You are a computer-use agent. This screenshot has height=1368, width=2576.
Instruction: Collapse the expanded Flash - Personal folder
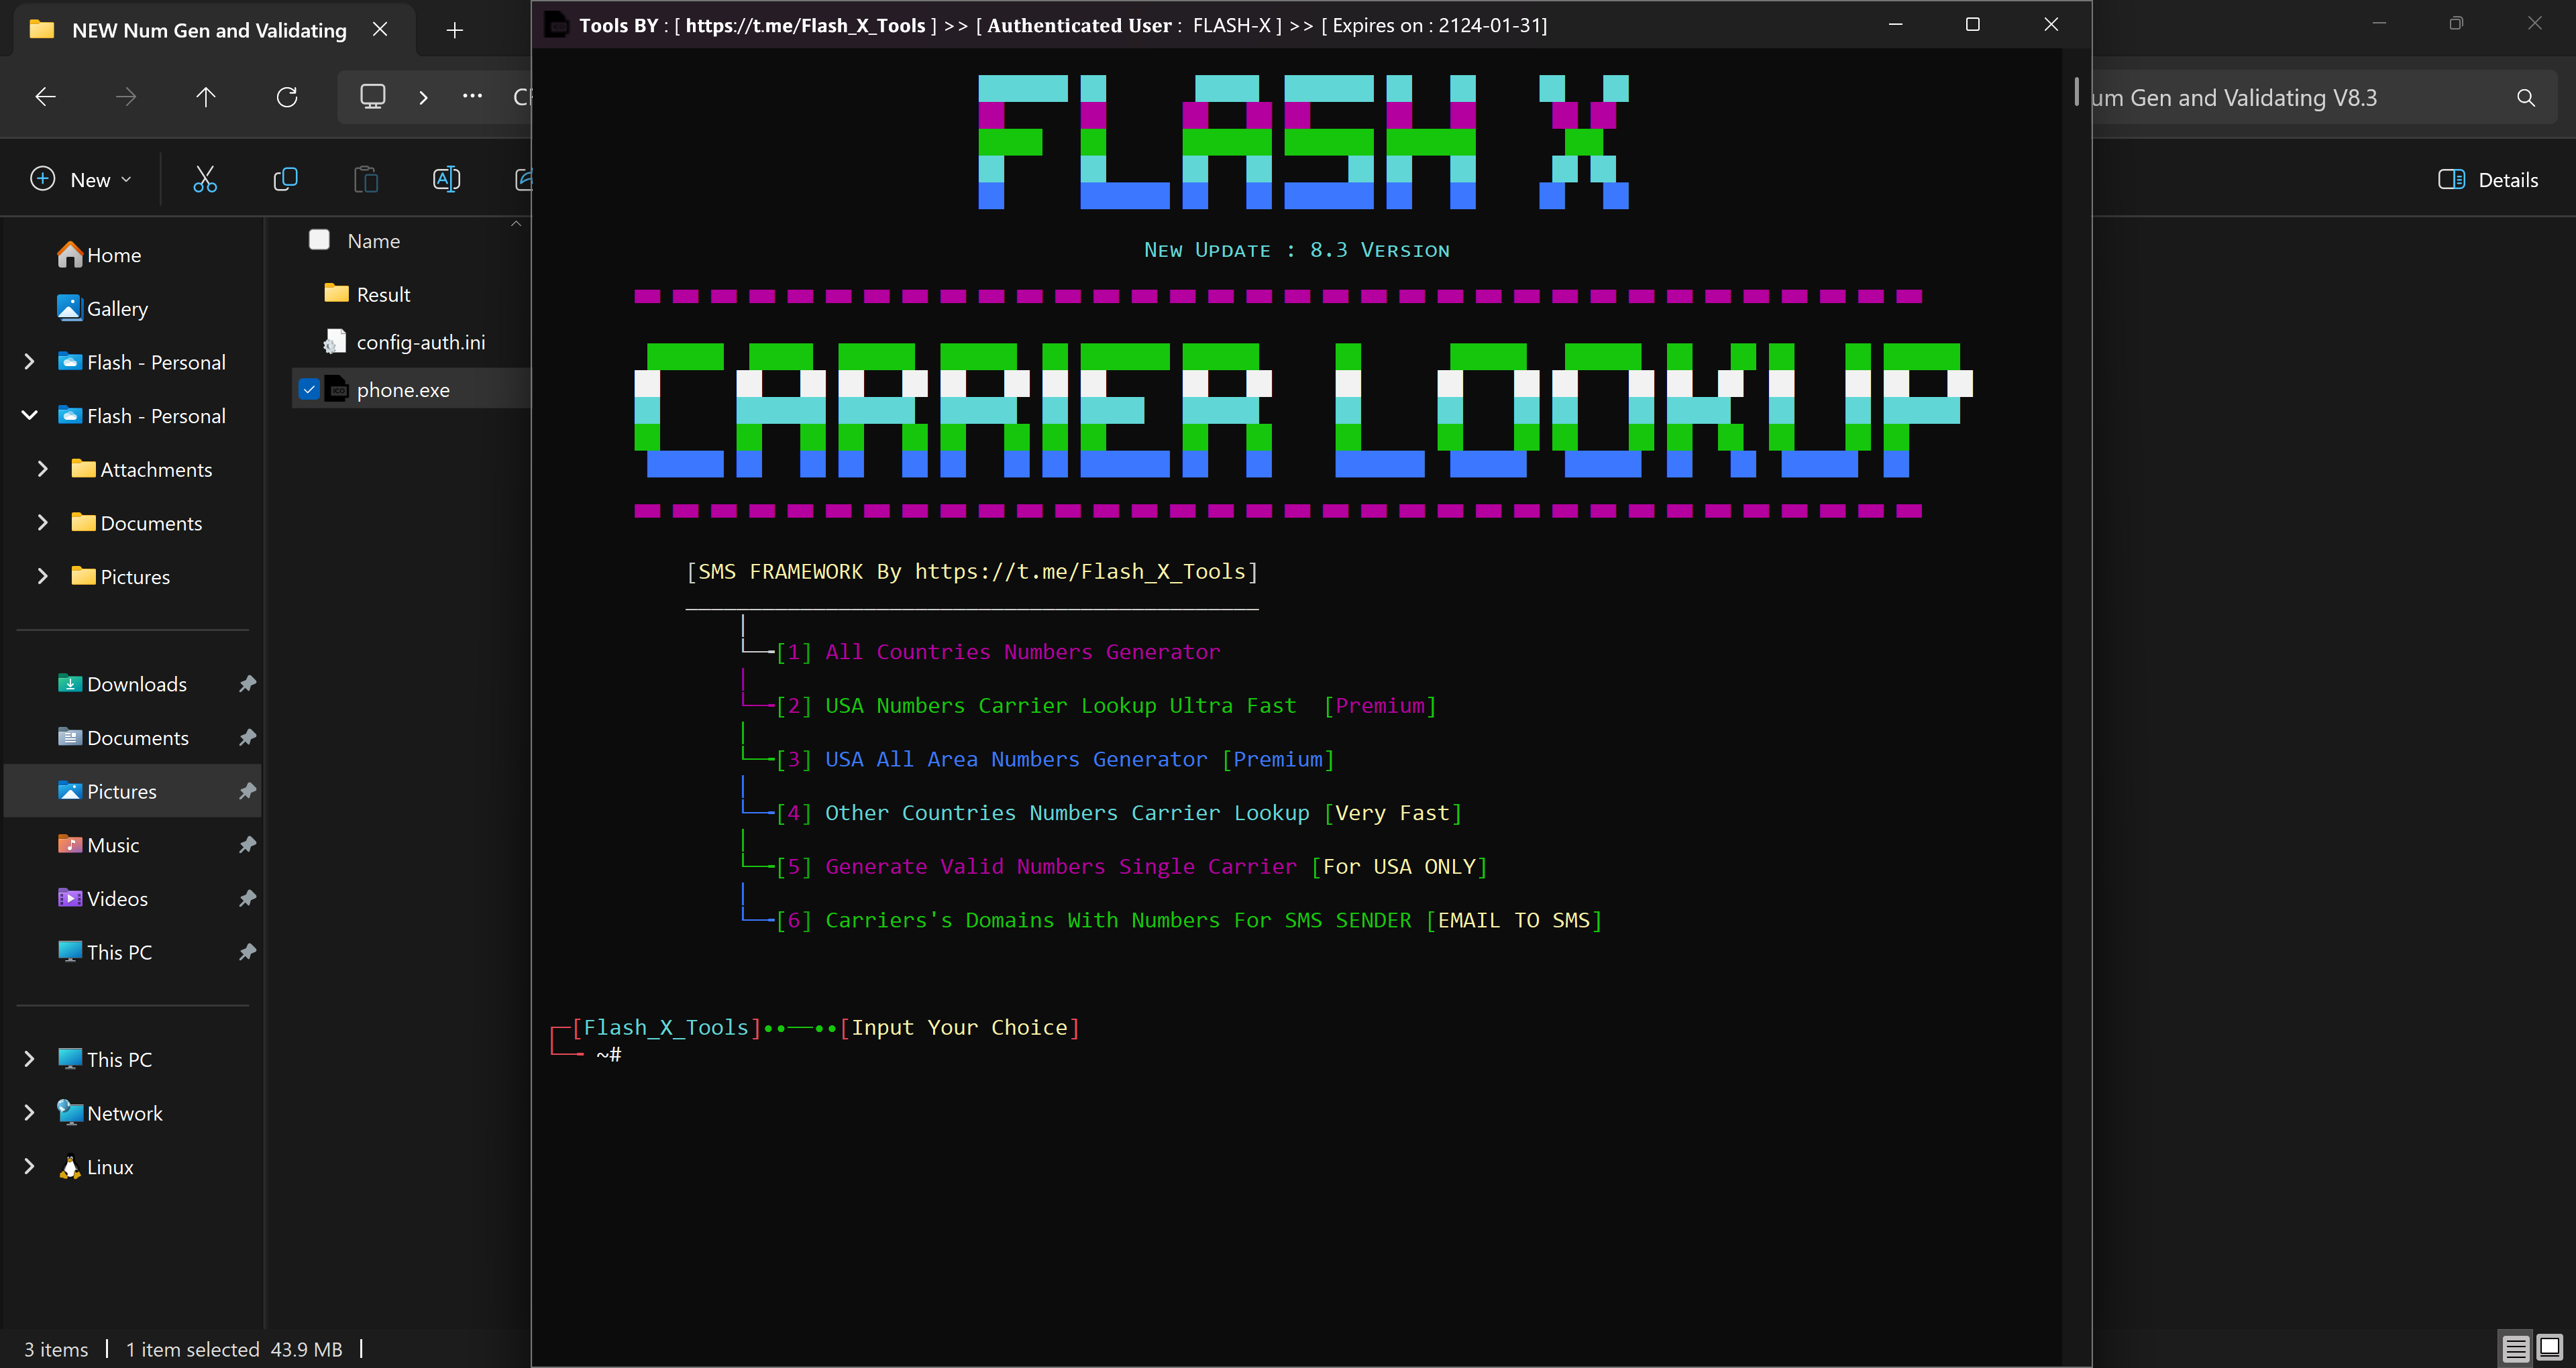click(28, 415)
